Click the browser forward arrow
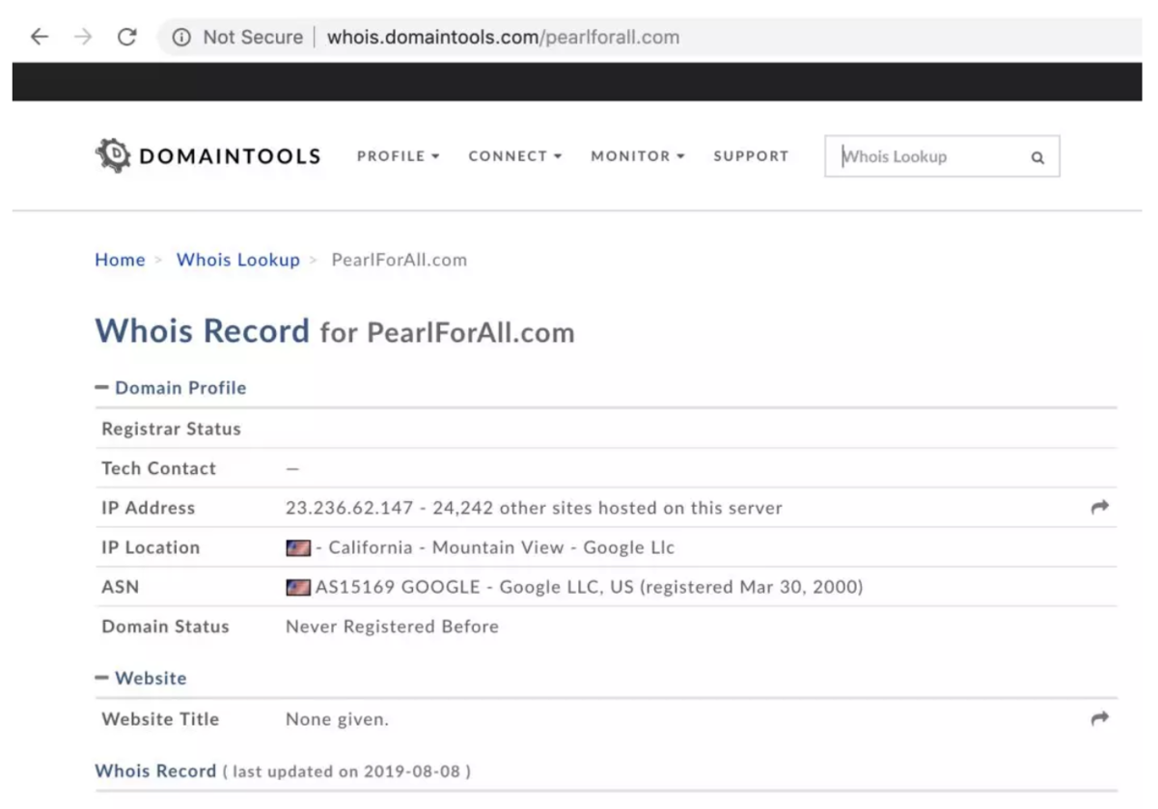Screen dimensions: 1158x809 [x=83, y=37]
